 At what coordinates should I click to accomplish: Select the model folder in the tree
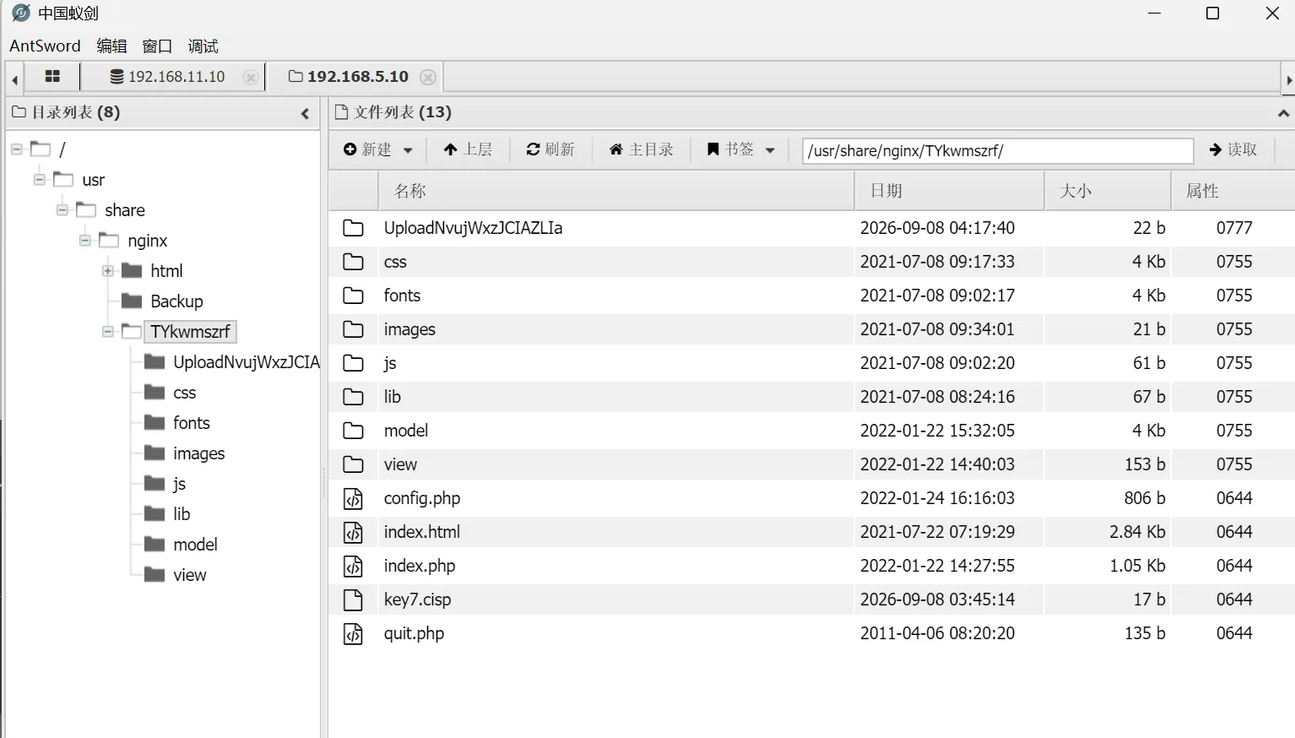click(195, 545)
